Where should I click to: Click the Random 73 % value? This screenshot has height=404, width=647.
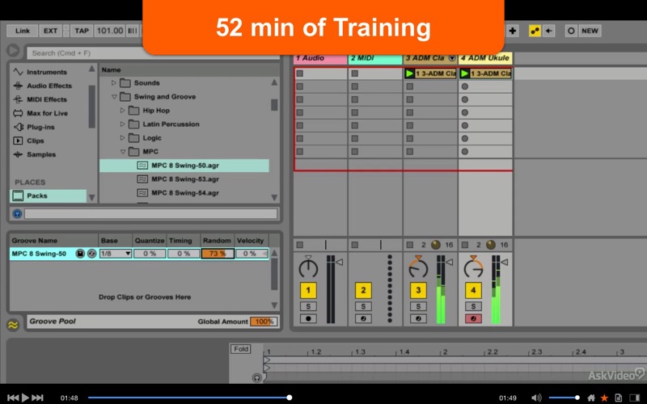point(218,254)
